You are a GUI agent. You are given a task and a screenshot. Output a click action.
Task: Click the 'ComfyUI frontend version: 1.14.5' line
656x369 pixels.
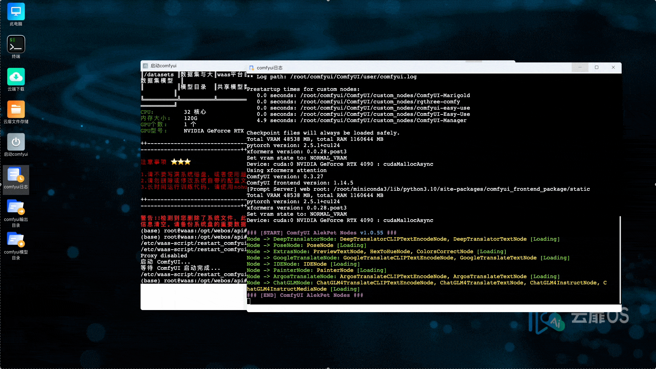300,183
